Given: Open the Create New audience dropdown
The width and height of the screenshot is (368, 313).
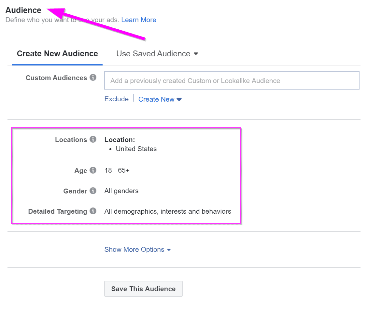Looking at the screenshot, I should 157,99.
